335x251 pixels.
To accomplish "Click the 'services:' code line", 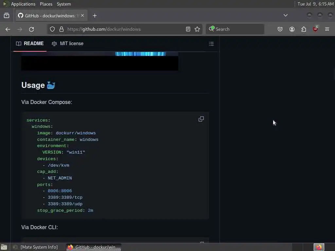I will [38, 120].
